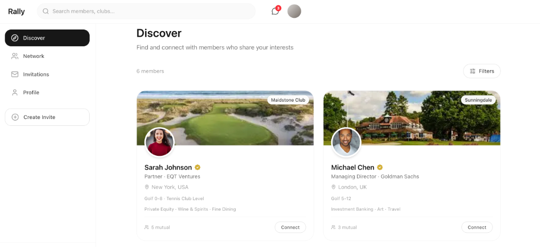Click the Maidstone Club tag

click(288, 100)
